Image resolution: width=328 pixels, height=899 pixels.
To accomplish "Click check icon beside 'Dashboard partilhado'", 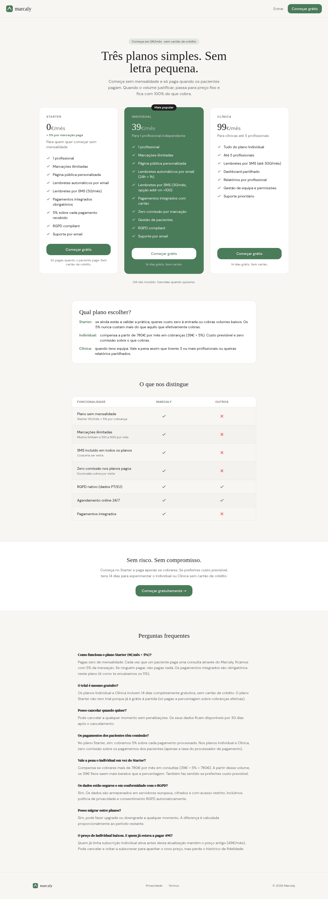I will 219,171.
